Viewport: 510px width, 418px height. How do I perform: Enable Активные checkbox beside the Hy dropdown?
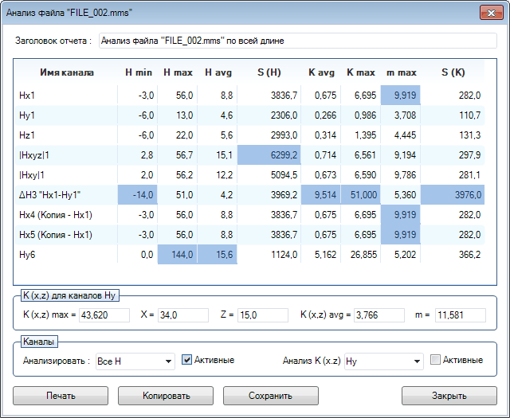435,360
